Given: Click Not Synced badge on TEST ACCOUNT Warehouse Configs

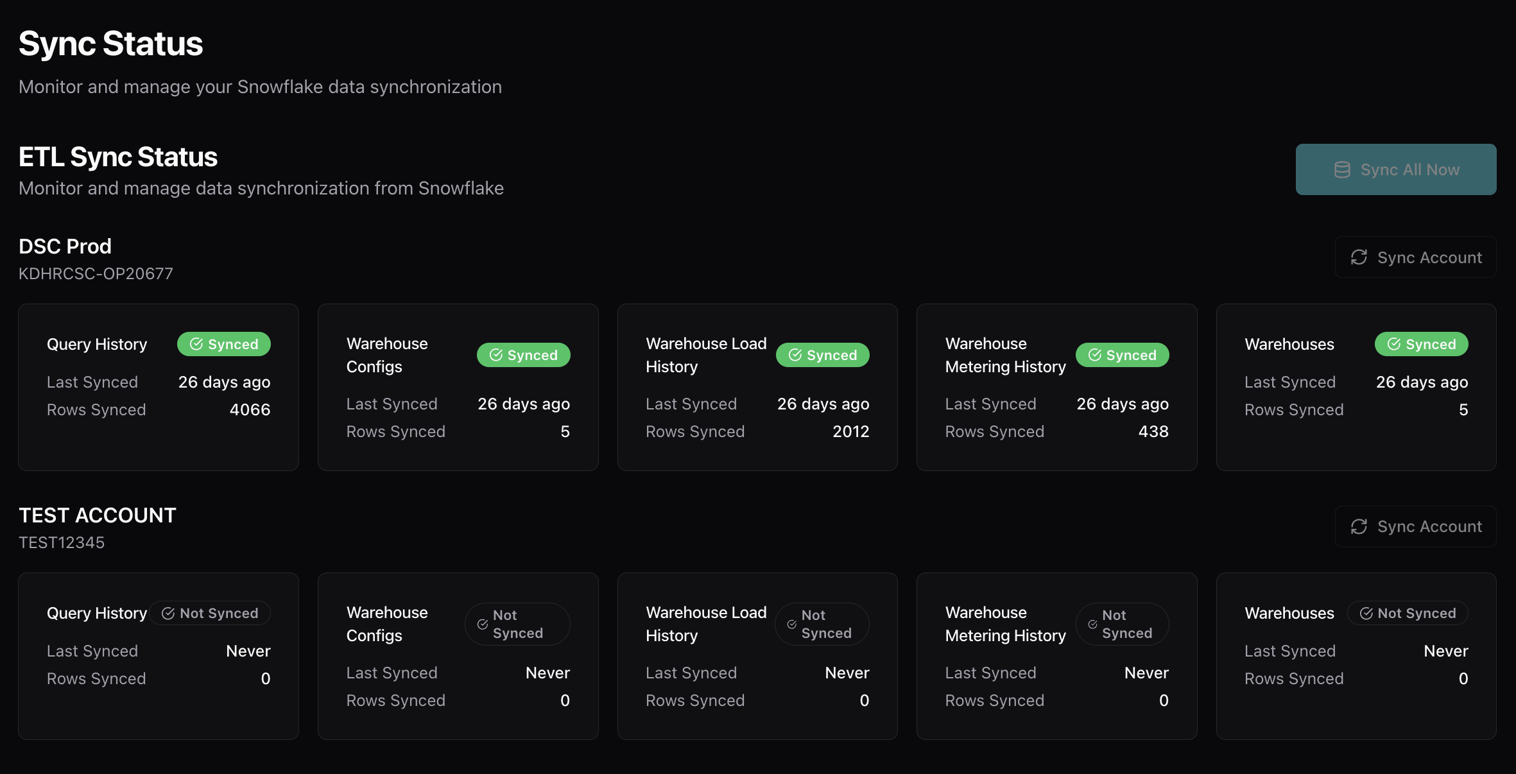Looking at the screenshot, I should coord(517,624).
